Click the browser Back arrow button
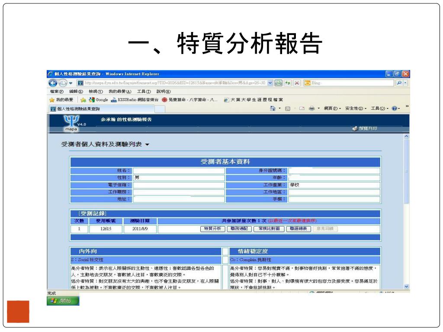443x332 pixels. (x=53, y=83)
